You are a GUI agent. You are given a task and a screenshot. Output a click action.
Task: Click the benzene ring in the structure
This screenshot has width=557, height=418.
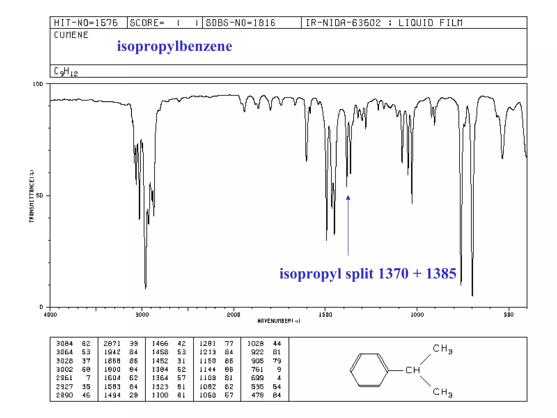(369, 370)
